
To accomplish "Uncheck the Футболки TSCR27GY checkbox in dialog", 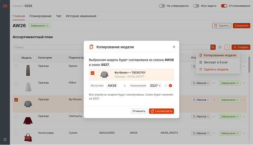I will (92, 73).
